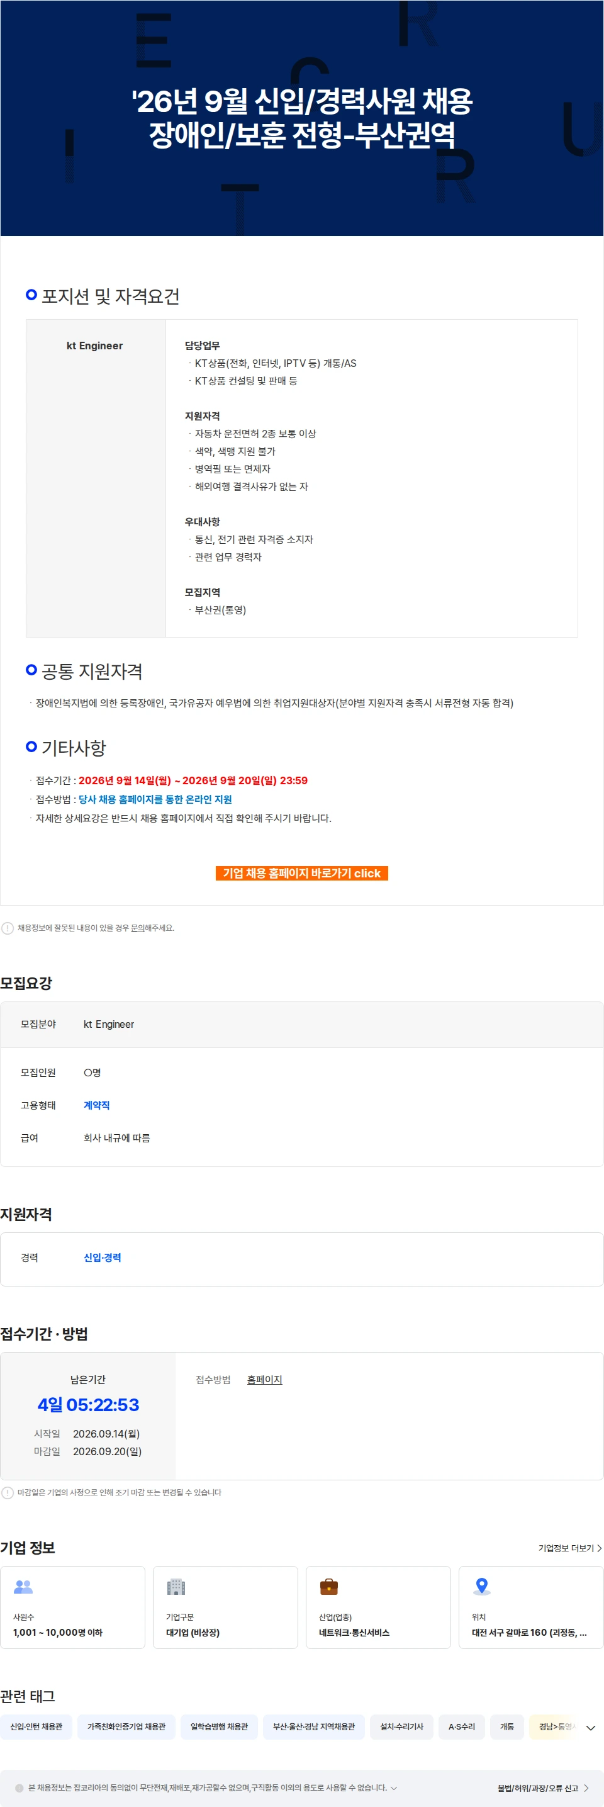Click the 관련 업무 경력자 line
Viewport: 604px width, 1807px height.
tap(228, 557)
